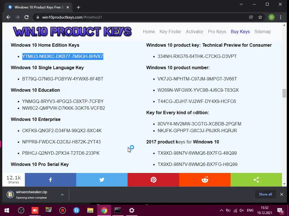289x216 pixels.
Task: Open Pro Keys navigation link
Action: [217, 31]
